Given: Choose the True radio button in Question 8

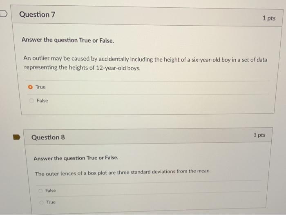Looking at the screenshot, I should 40,202.
